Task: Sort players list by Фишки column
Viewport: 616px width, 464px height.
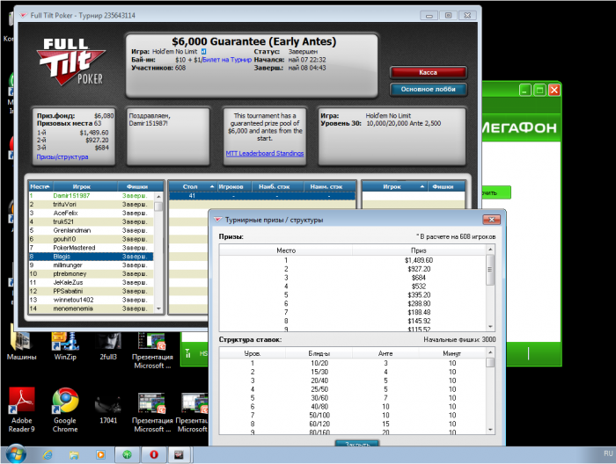Action: (137, 186)
